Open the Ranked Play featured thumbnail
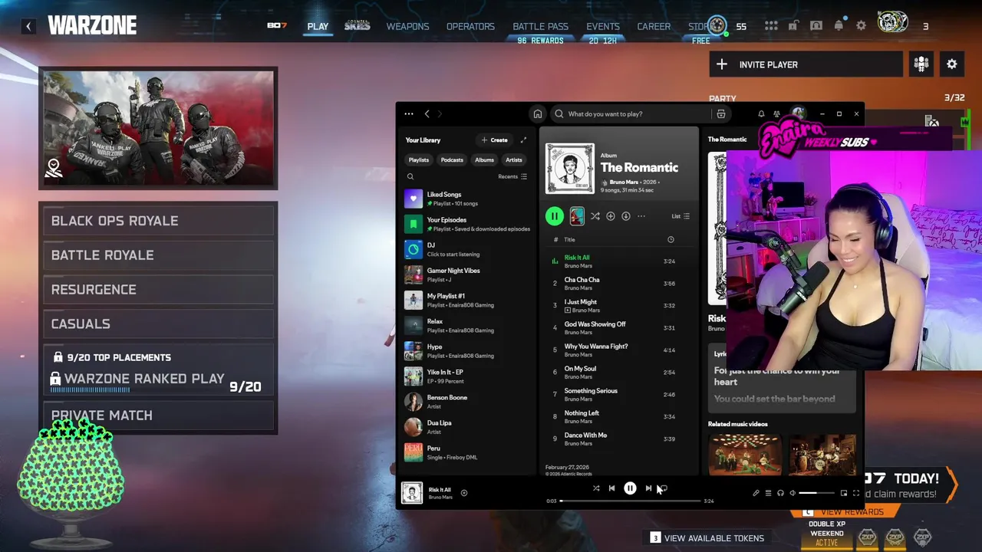 [158, 128]
